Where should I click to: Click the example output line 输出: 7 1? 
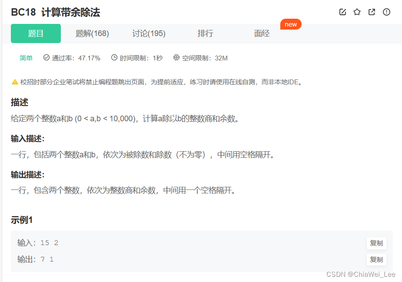click(35, 259)
